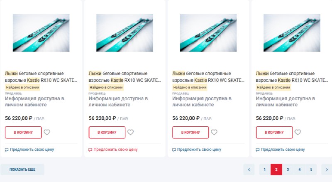Go to previous page with left arrow
Image resolution: width=332 pixels, height=182 pixels.
click(249, 169)
